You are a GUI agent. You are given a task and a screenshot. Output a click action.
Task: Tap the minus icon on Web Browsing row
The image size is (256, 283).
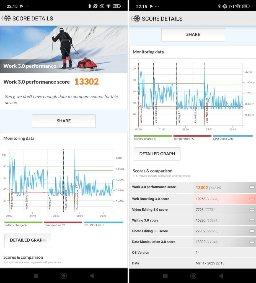click(x=252, y=199)
